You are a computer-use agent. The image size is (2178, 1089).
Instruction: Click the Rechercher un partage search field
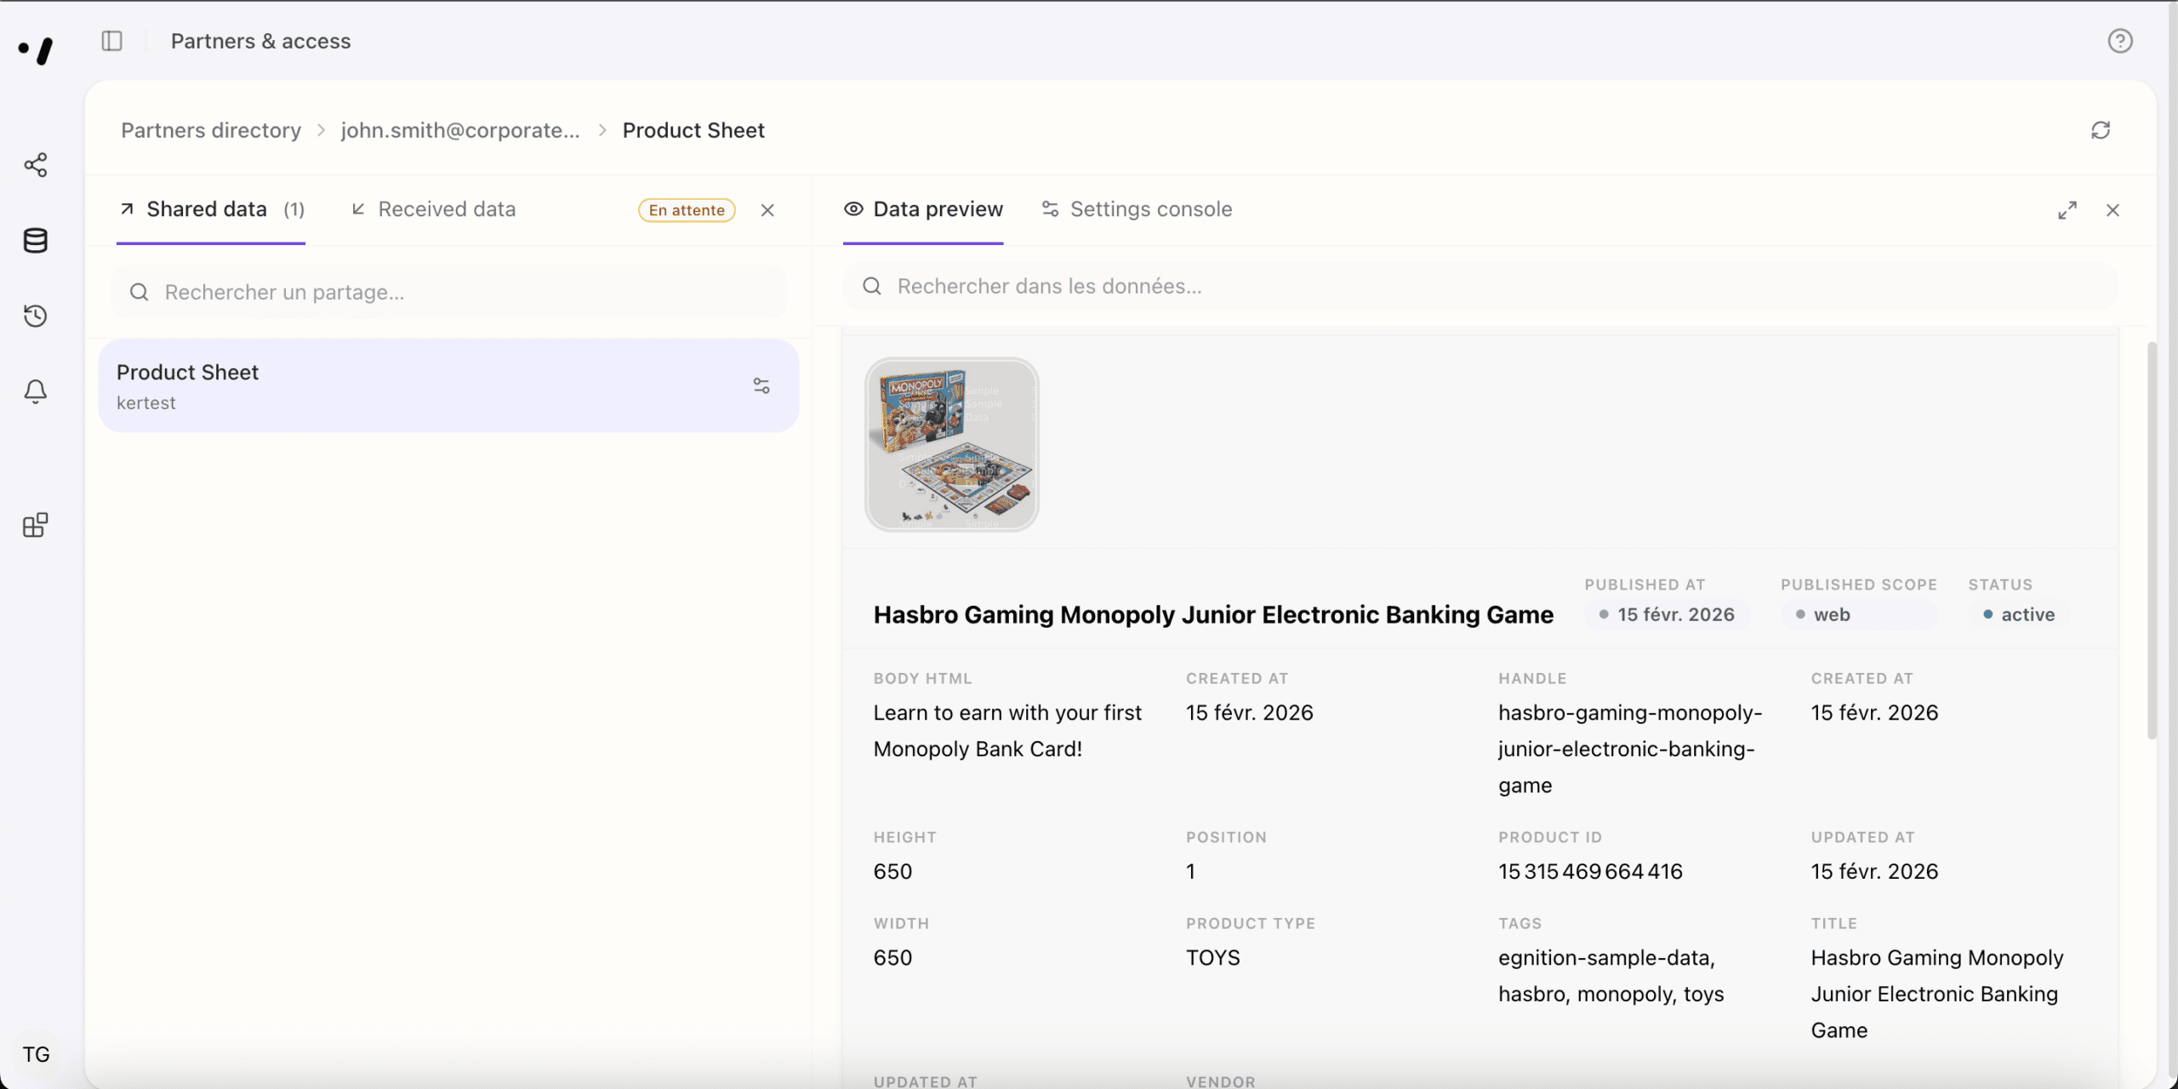pos(449,293)
